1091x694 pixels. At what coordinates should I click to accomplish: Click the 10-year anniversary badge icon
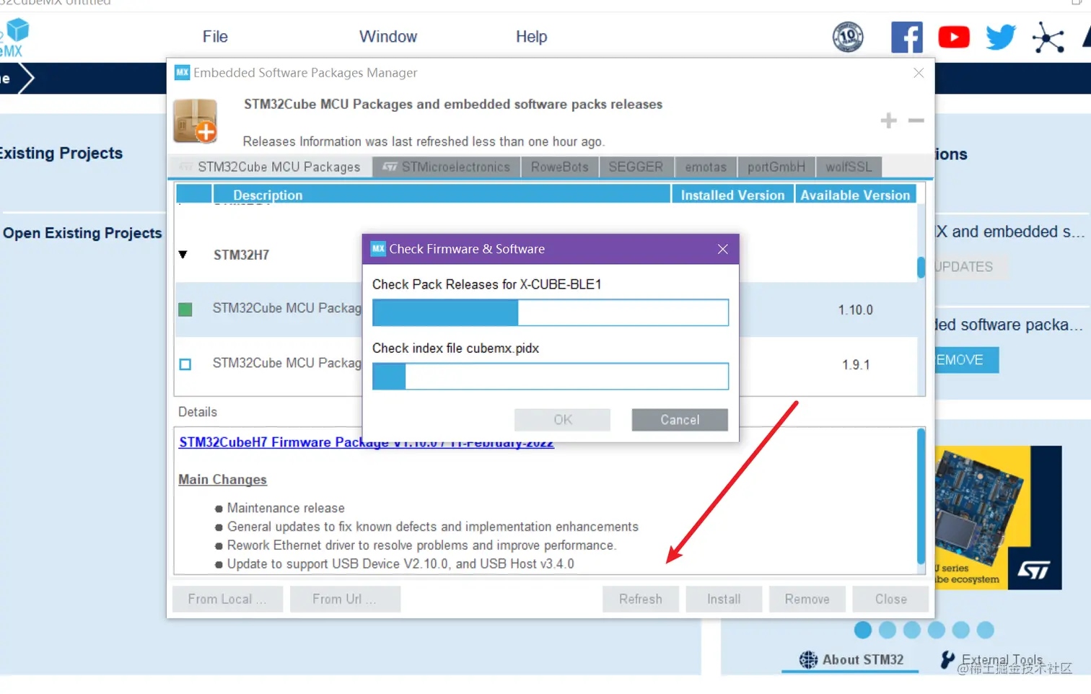click(x=848, y=37)
